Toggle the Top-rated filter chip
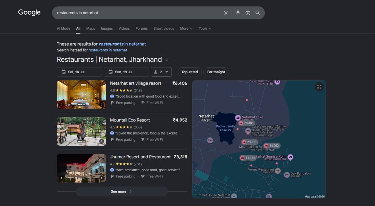The width and height of the screenshot is (375, 206). click(190, 72)
